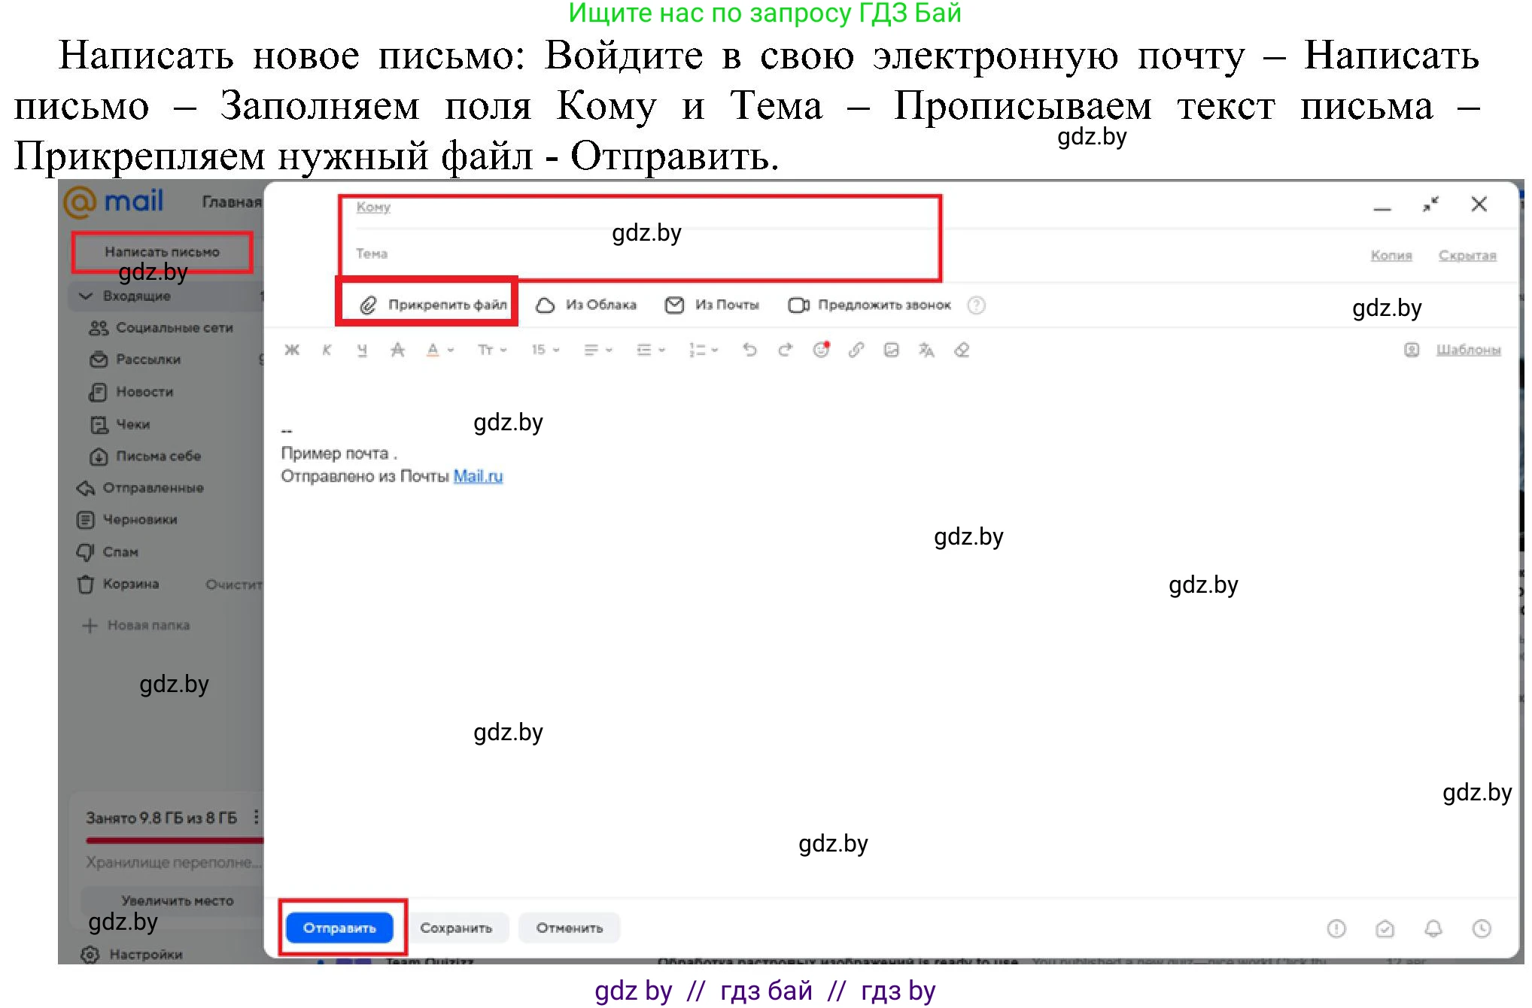Insert an image into the letter
1532x1008 pixels.
892,350
